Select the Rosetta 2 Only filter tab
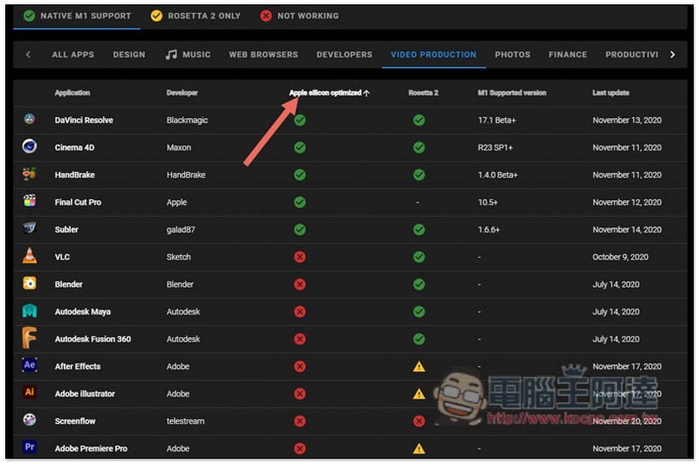Image resolution: width=699 pixels, height=464 pixels. pos(196,16)
